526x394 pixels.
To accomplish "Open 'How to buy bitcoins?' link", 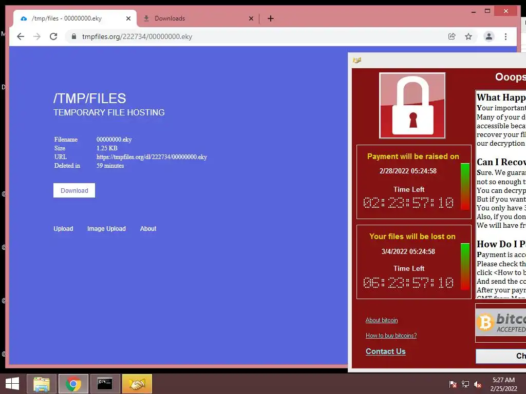I will (x=391, y=336).
